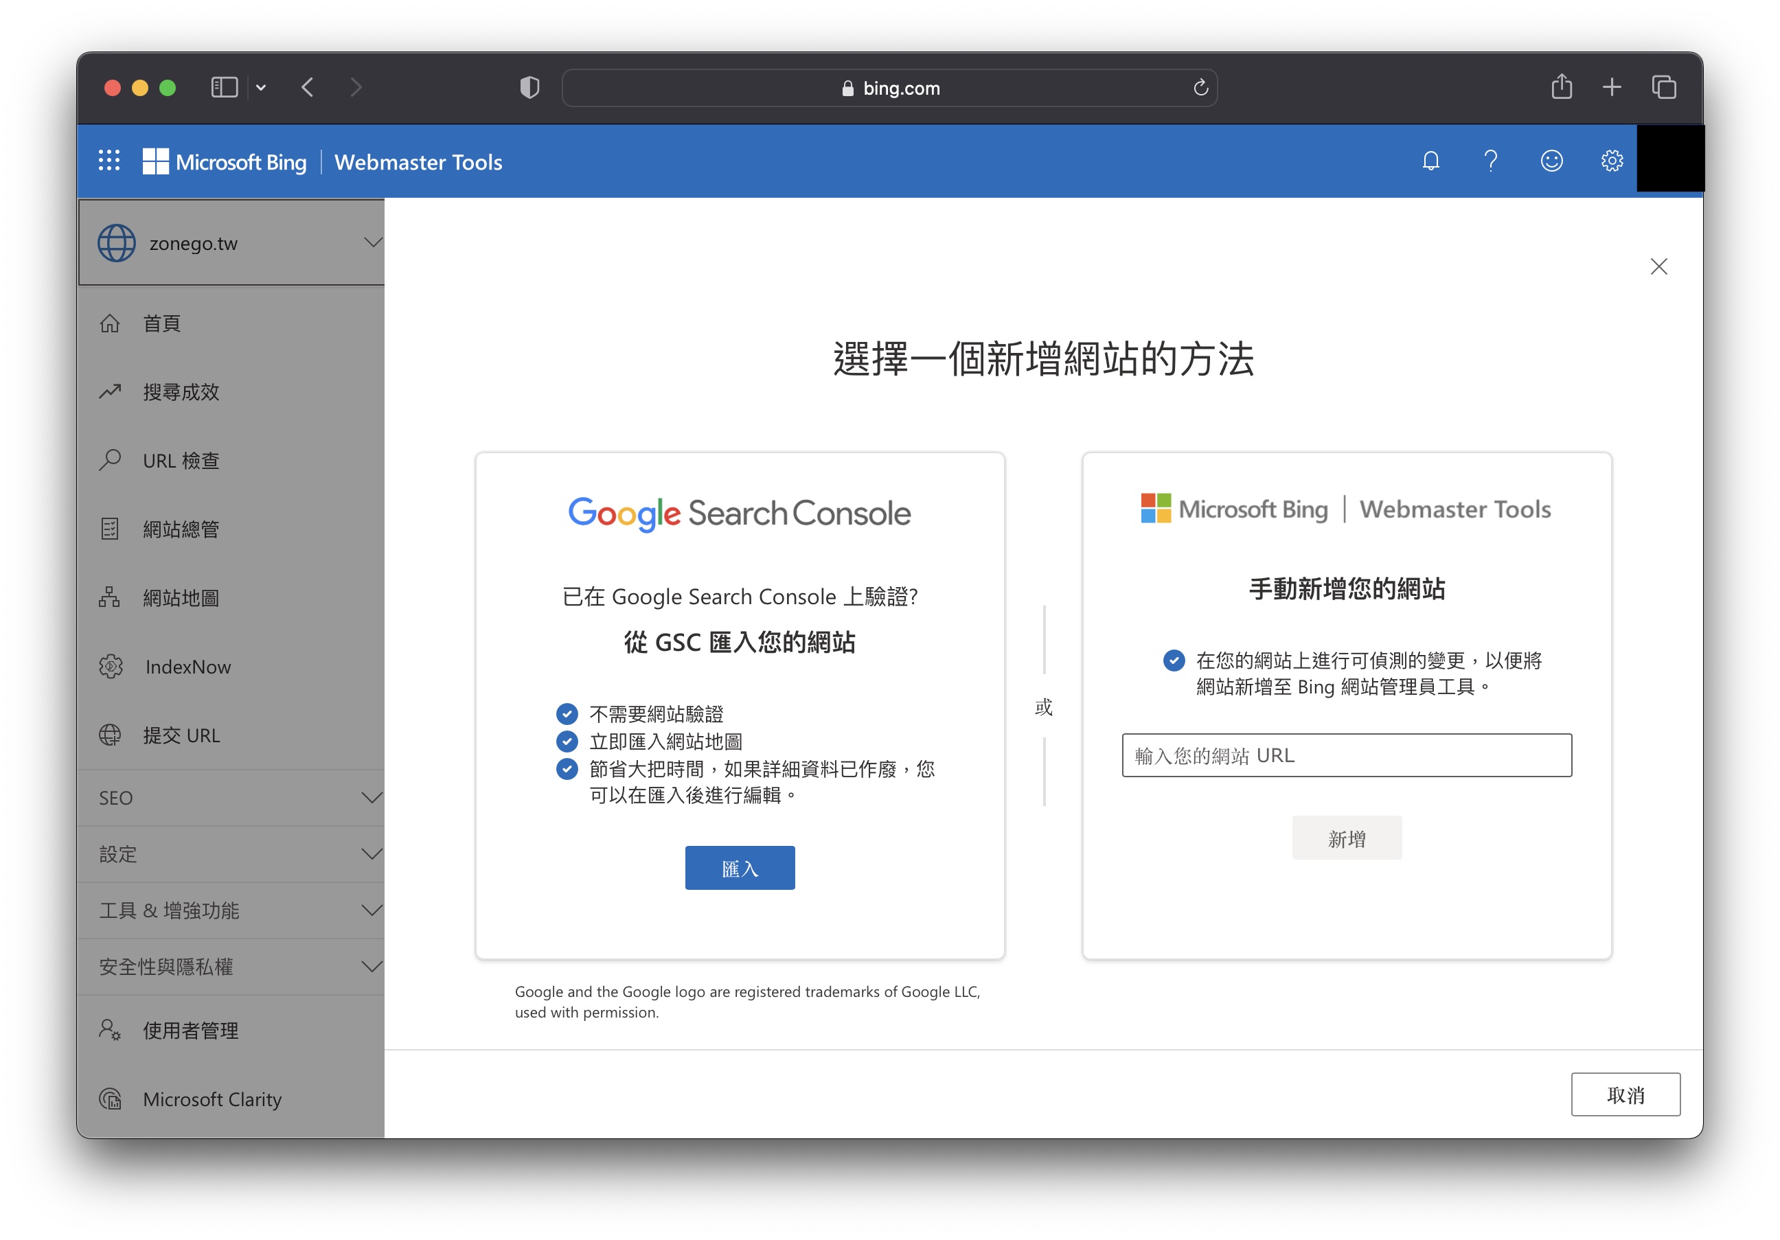This screenshot has height=1240, width=1780.
Task: Open Safari privacy shield report
Action: [x=529, y=88]
